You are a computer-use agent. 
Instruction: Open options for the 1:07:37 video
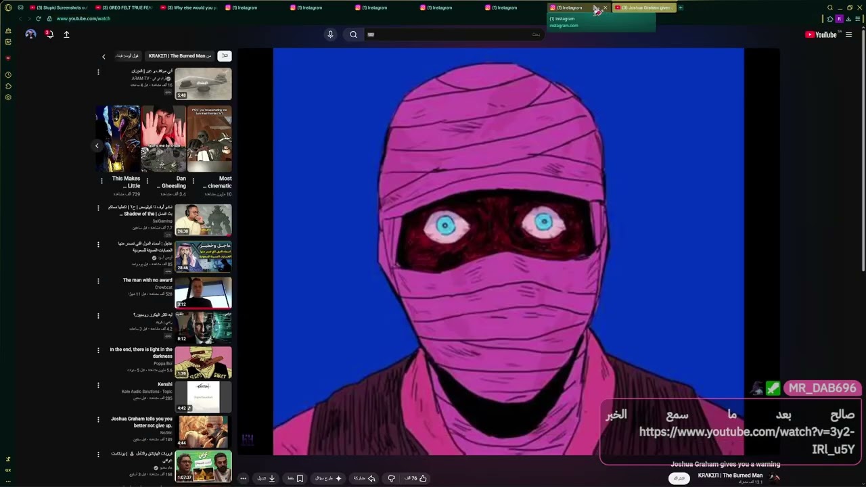[x=98, y=455]
